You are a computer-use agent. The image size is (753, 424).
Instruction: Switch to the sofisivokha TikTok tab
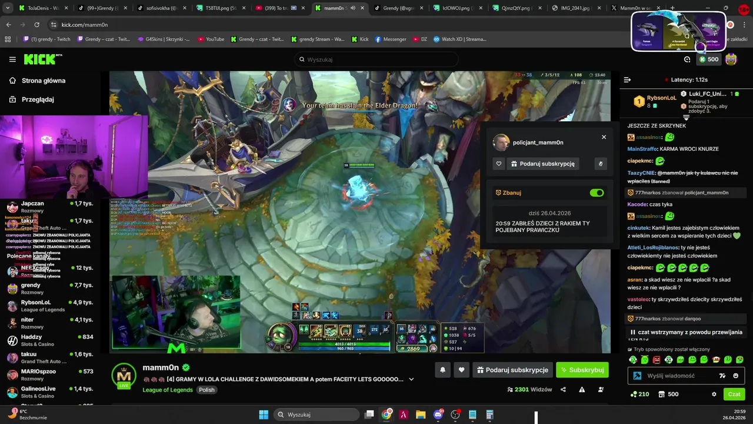pyautogui.click(x=161, y=8)
